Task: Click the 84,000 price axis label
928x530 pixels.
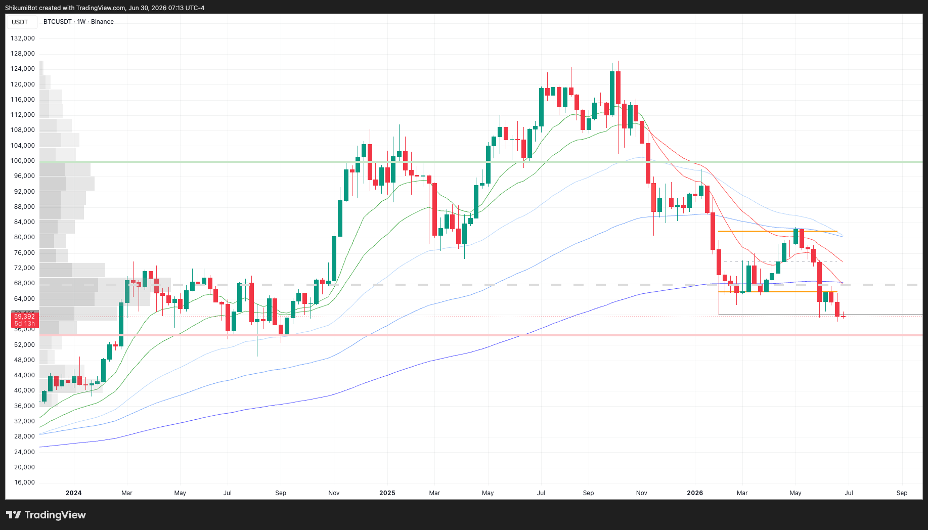Action: [24, 222]
